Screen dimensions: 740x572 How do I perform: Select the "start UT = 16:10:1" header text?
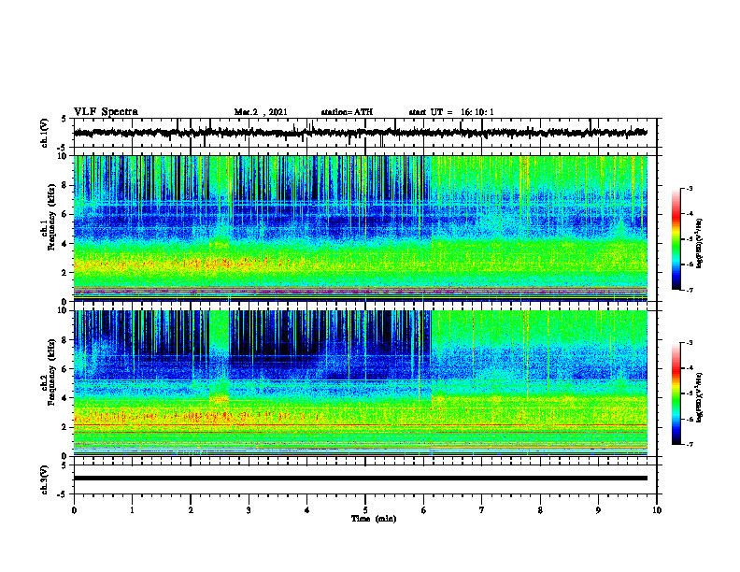451,112
